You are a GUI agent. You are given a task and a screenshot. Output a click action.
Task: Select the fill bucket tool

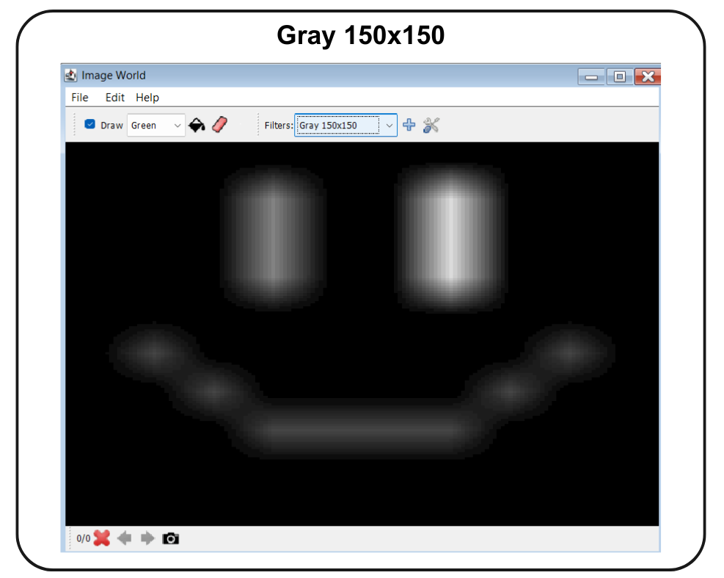coord(197,125)
